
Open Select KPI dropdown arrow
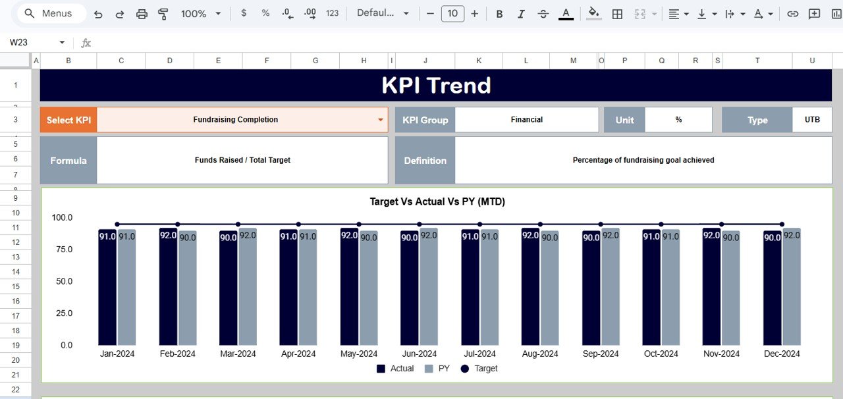[x=380, y=120]
